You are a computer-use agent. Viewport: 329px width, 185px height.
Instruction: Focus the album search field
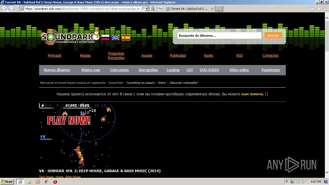[219, 35]
